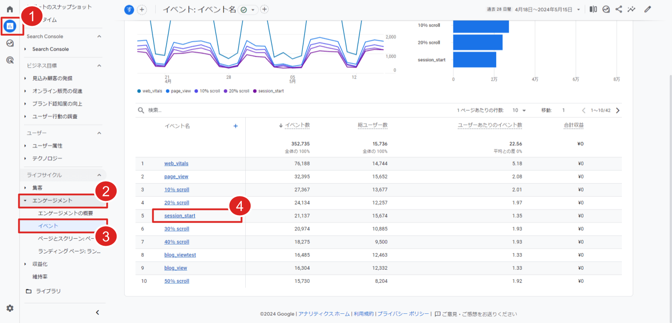Image resolution: width=672 pixels, height=323 pixels.
Task: Open the Advertising icon in left rail
Action: coord(10,60)
